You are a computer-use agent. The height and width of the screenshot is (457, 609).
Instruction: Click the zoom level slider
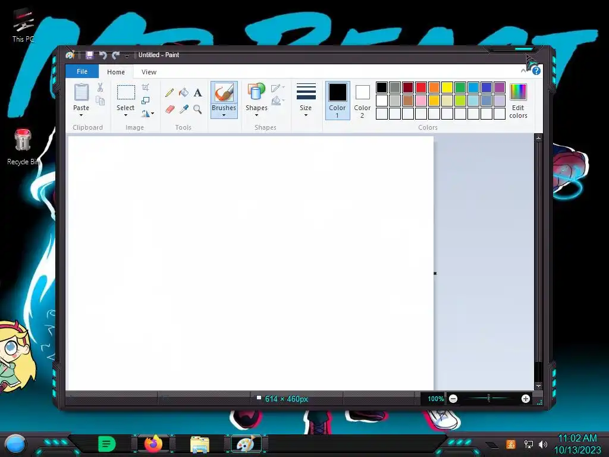[x=489, y=398]
